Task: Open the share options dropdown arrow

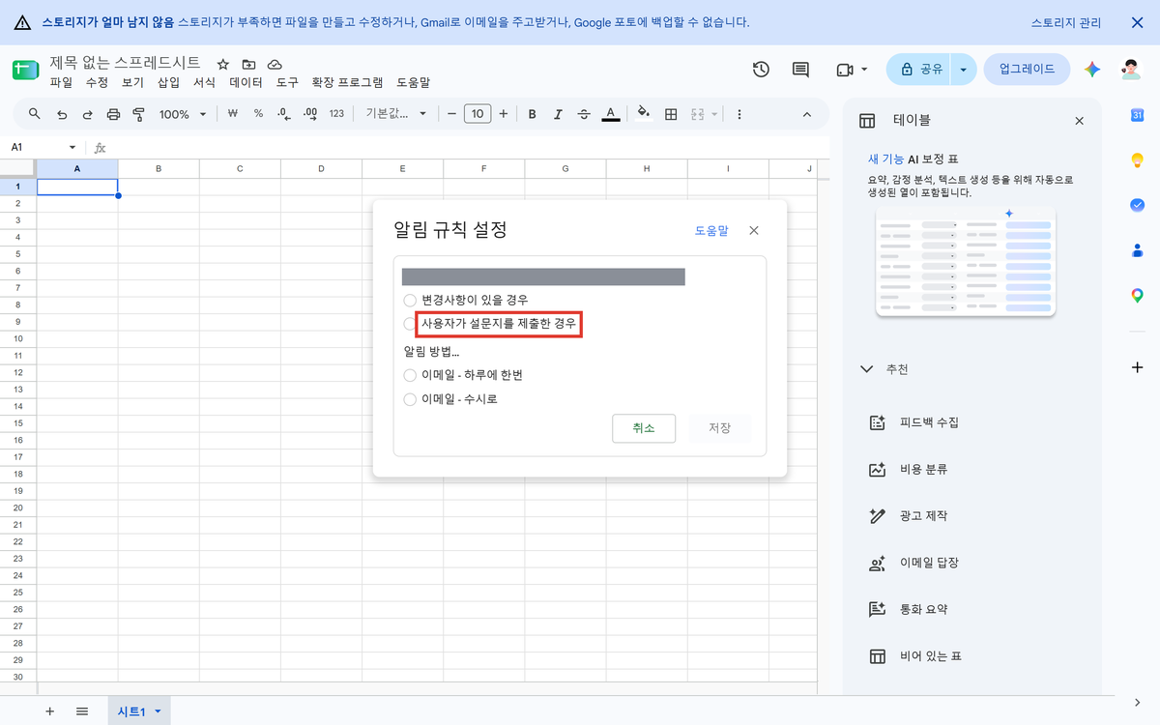Action: [x=963, y=70]
